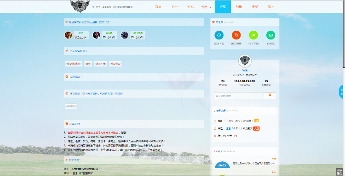Click the round profile avatar in sidebar
This screenshot has width=345, height=176.
[245, 61]
